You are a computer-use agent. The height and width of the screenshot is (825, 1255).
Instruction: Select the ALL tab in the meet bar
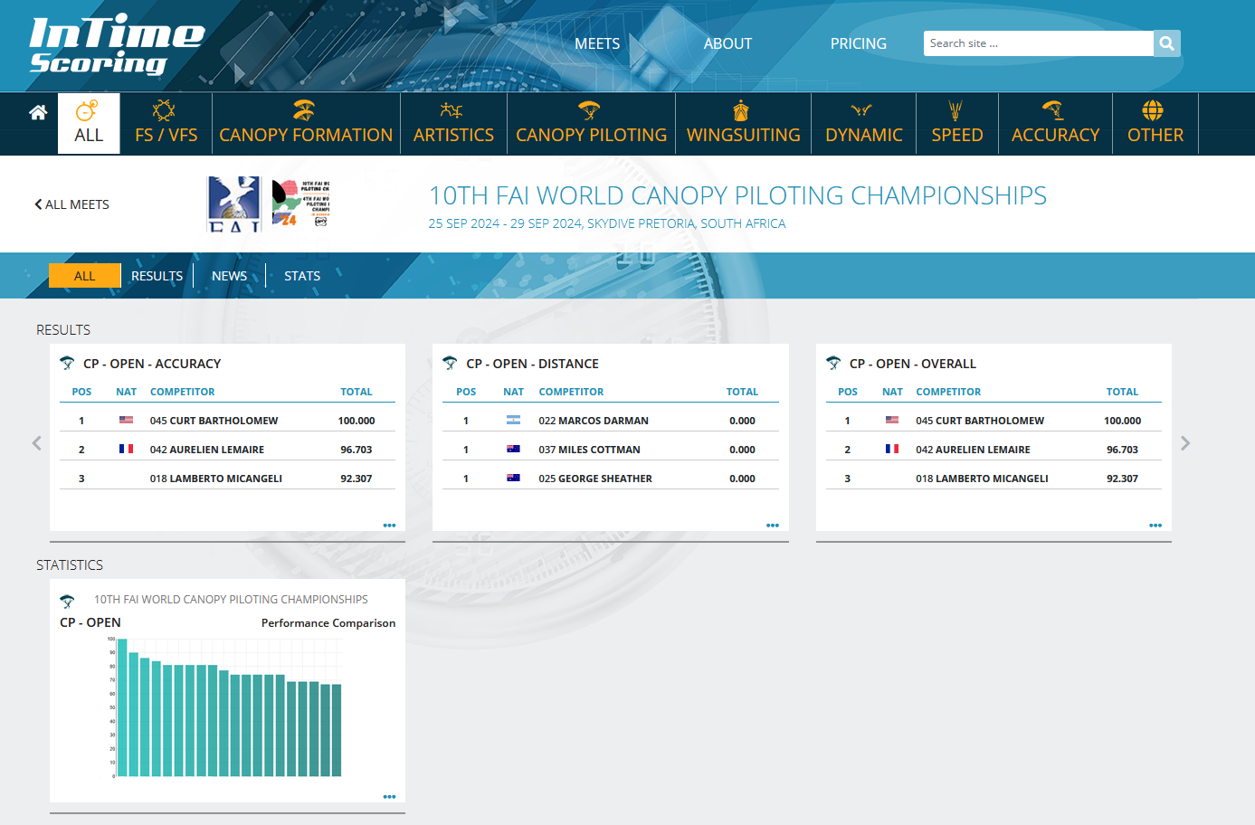point(85,276)
